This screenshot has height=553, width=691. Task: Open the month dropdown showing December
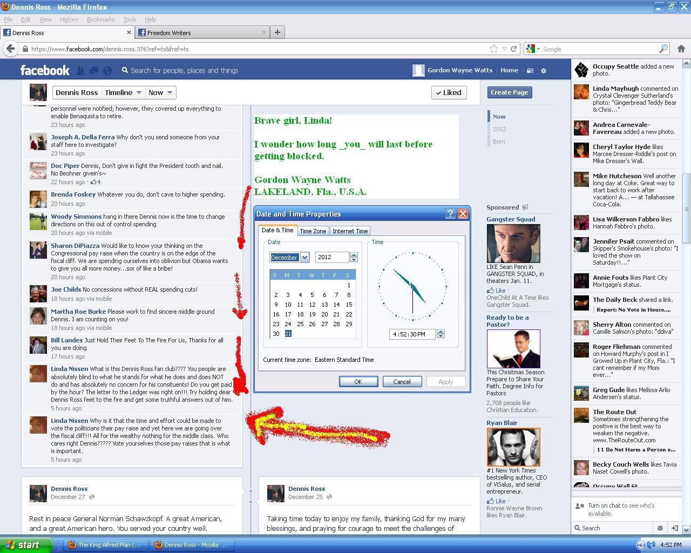pos(304,258)
